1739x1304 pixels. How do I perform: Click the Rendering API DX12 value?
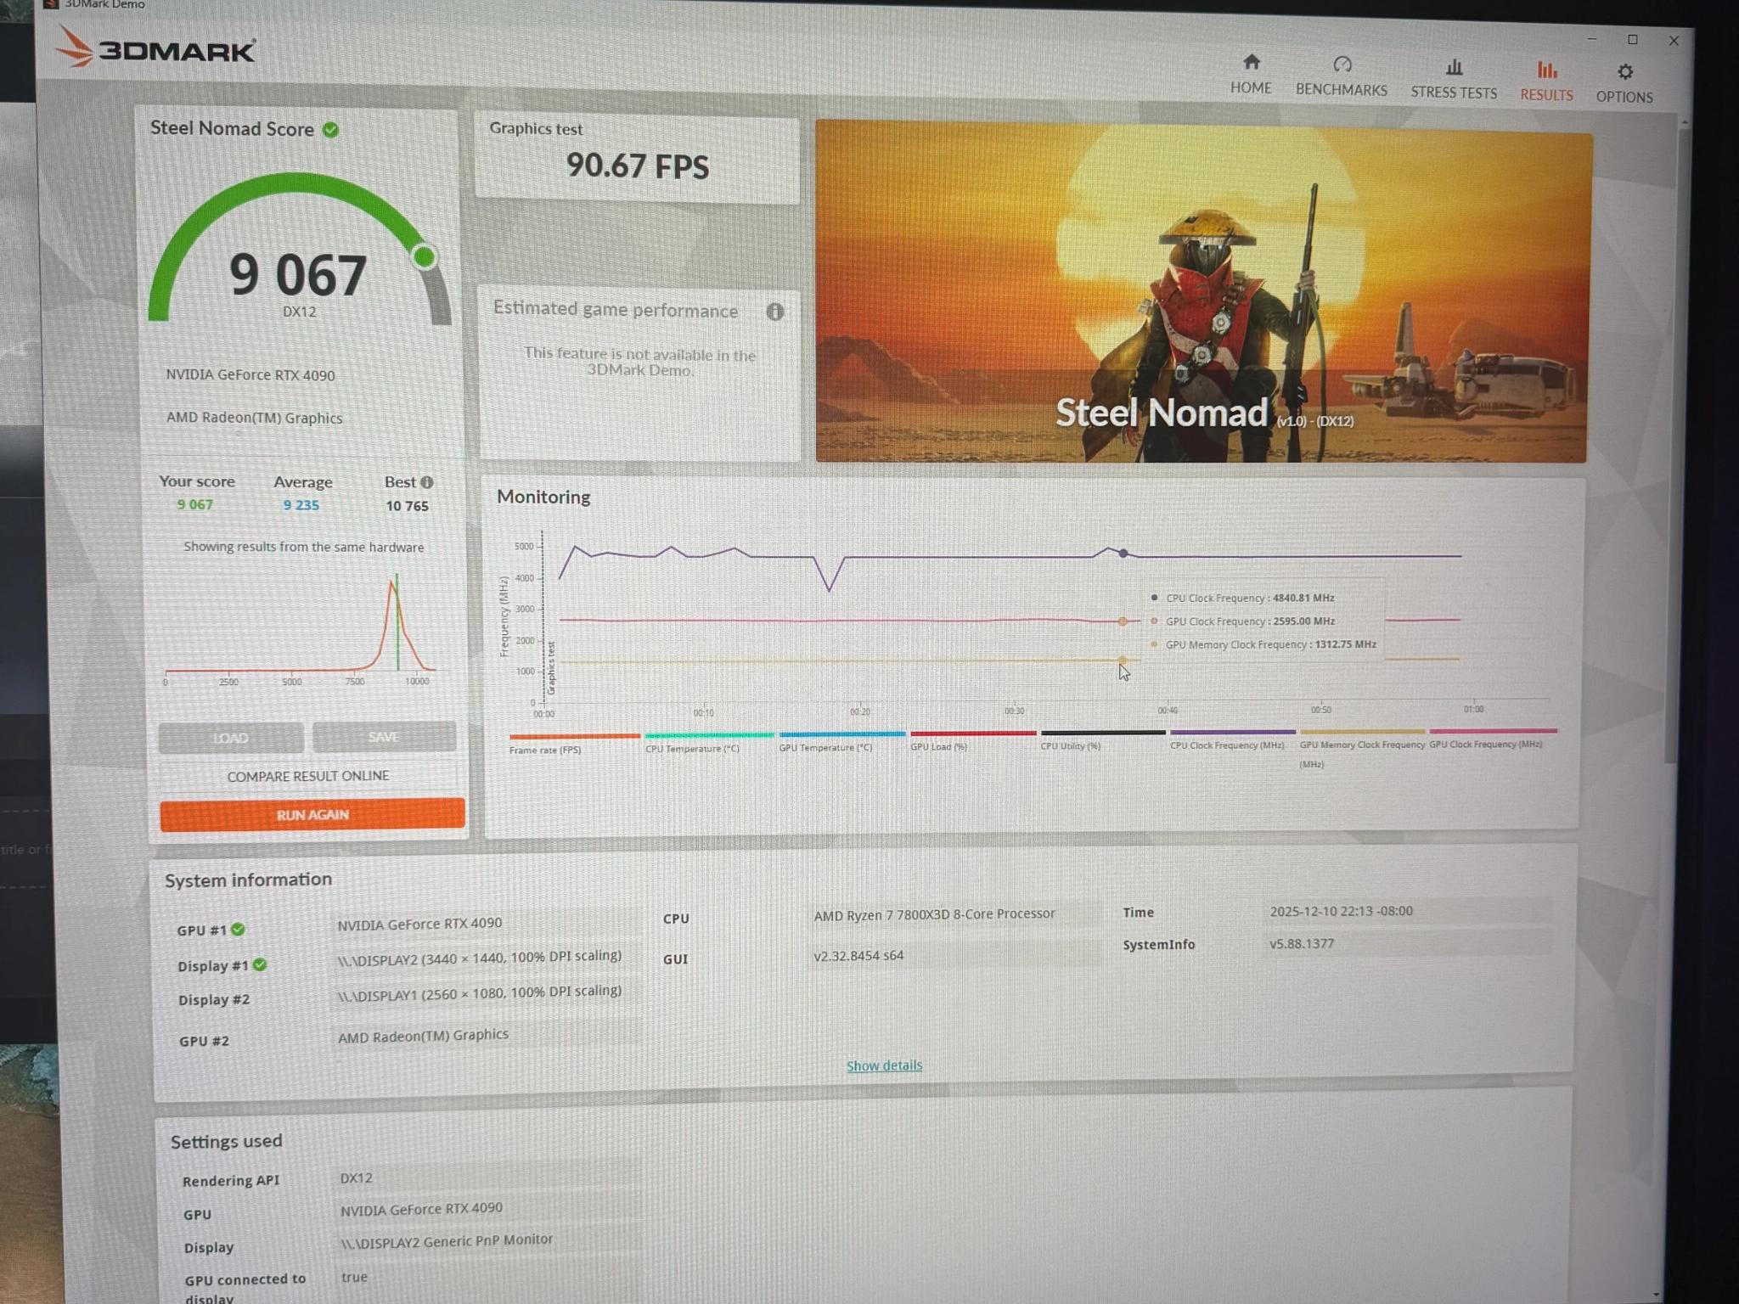[356, 1178]
